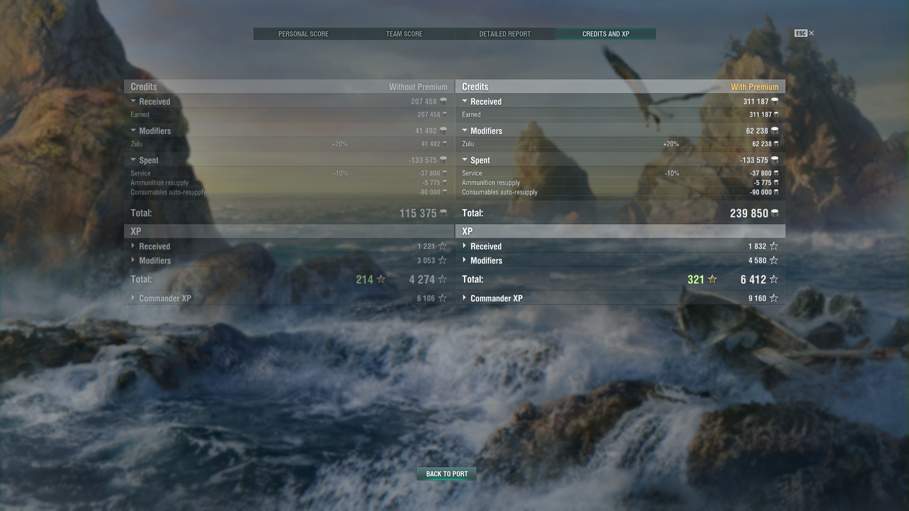Expand Commander XP in With Premium panel
Viewport: 909px width, 511px height.
464,298
